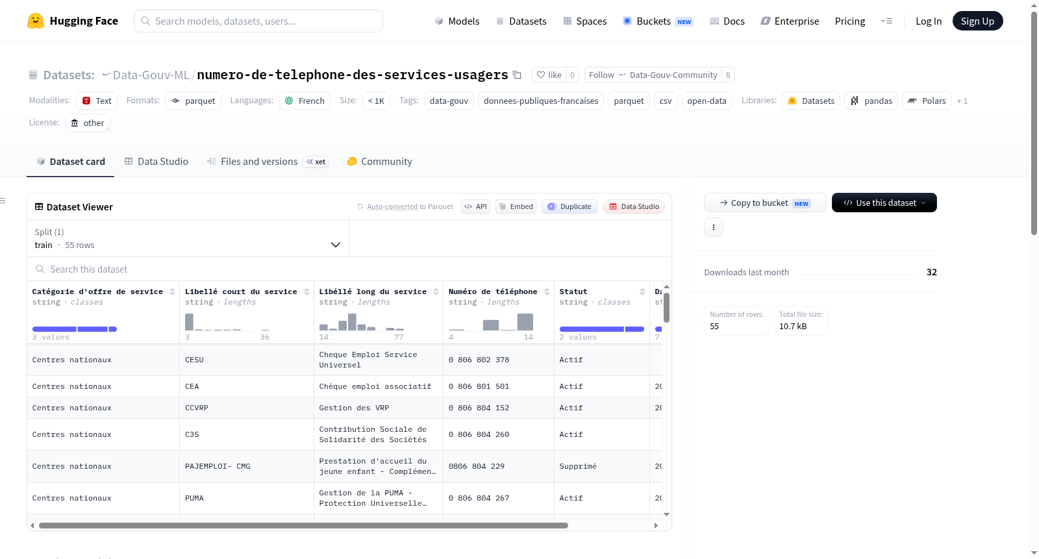Open the Pricing link
The image size is (1039, 559).
click(x=850, y=21)
